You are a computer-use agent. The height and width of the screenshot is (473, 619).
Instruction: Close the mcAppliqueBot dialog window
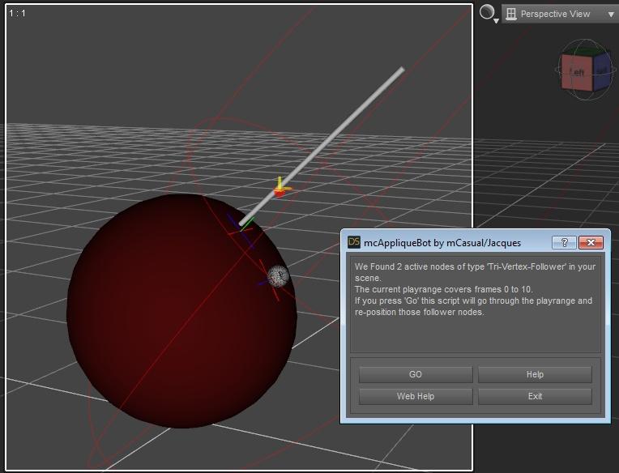pyautogui.click(x=591, y=242)
